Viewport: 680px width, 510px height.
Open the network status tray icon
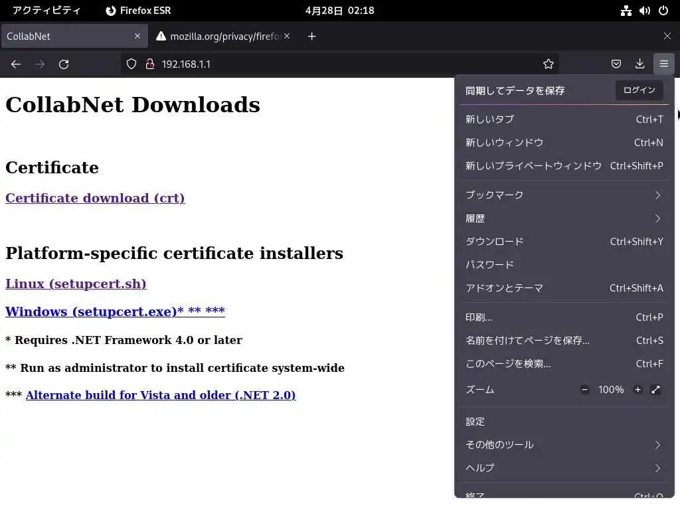click(626, 11)
